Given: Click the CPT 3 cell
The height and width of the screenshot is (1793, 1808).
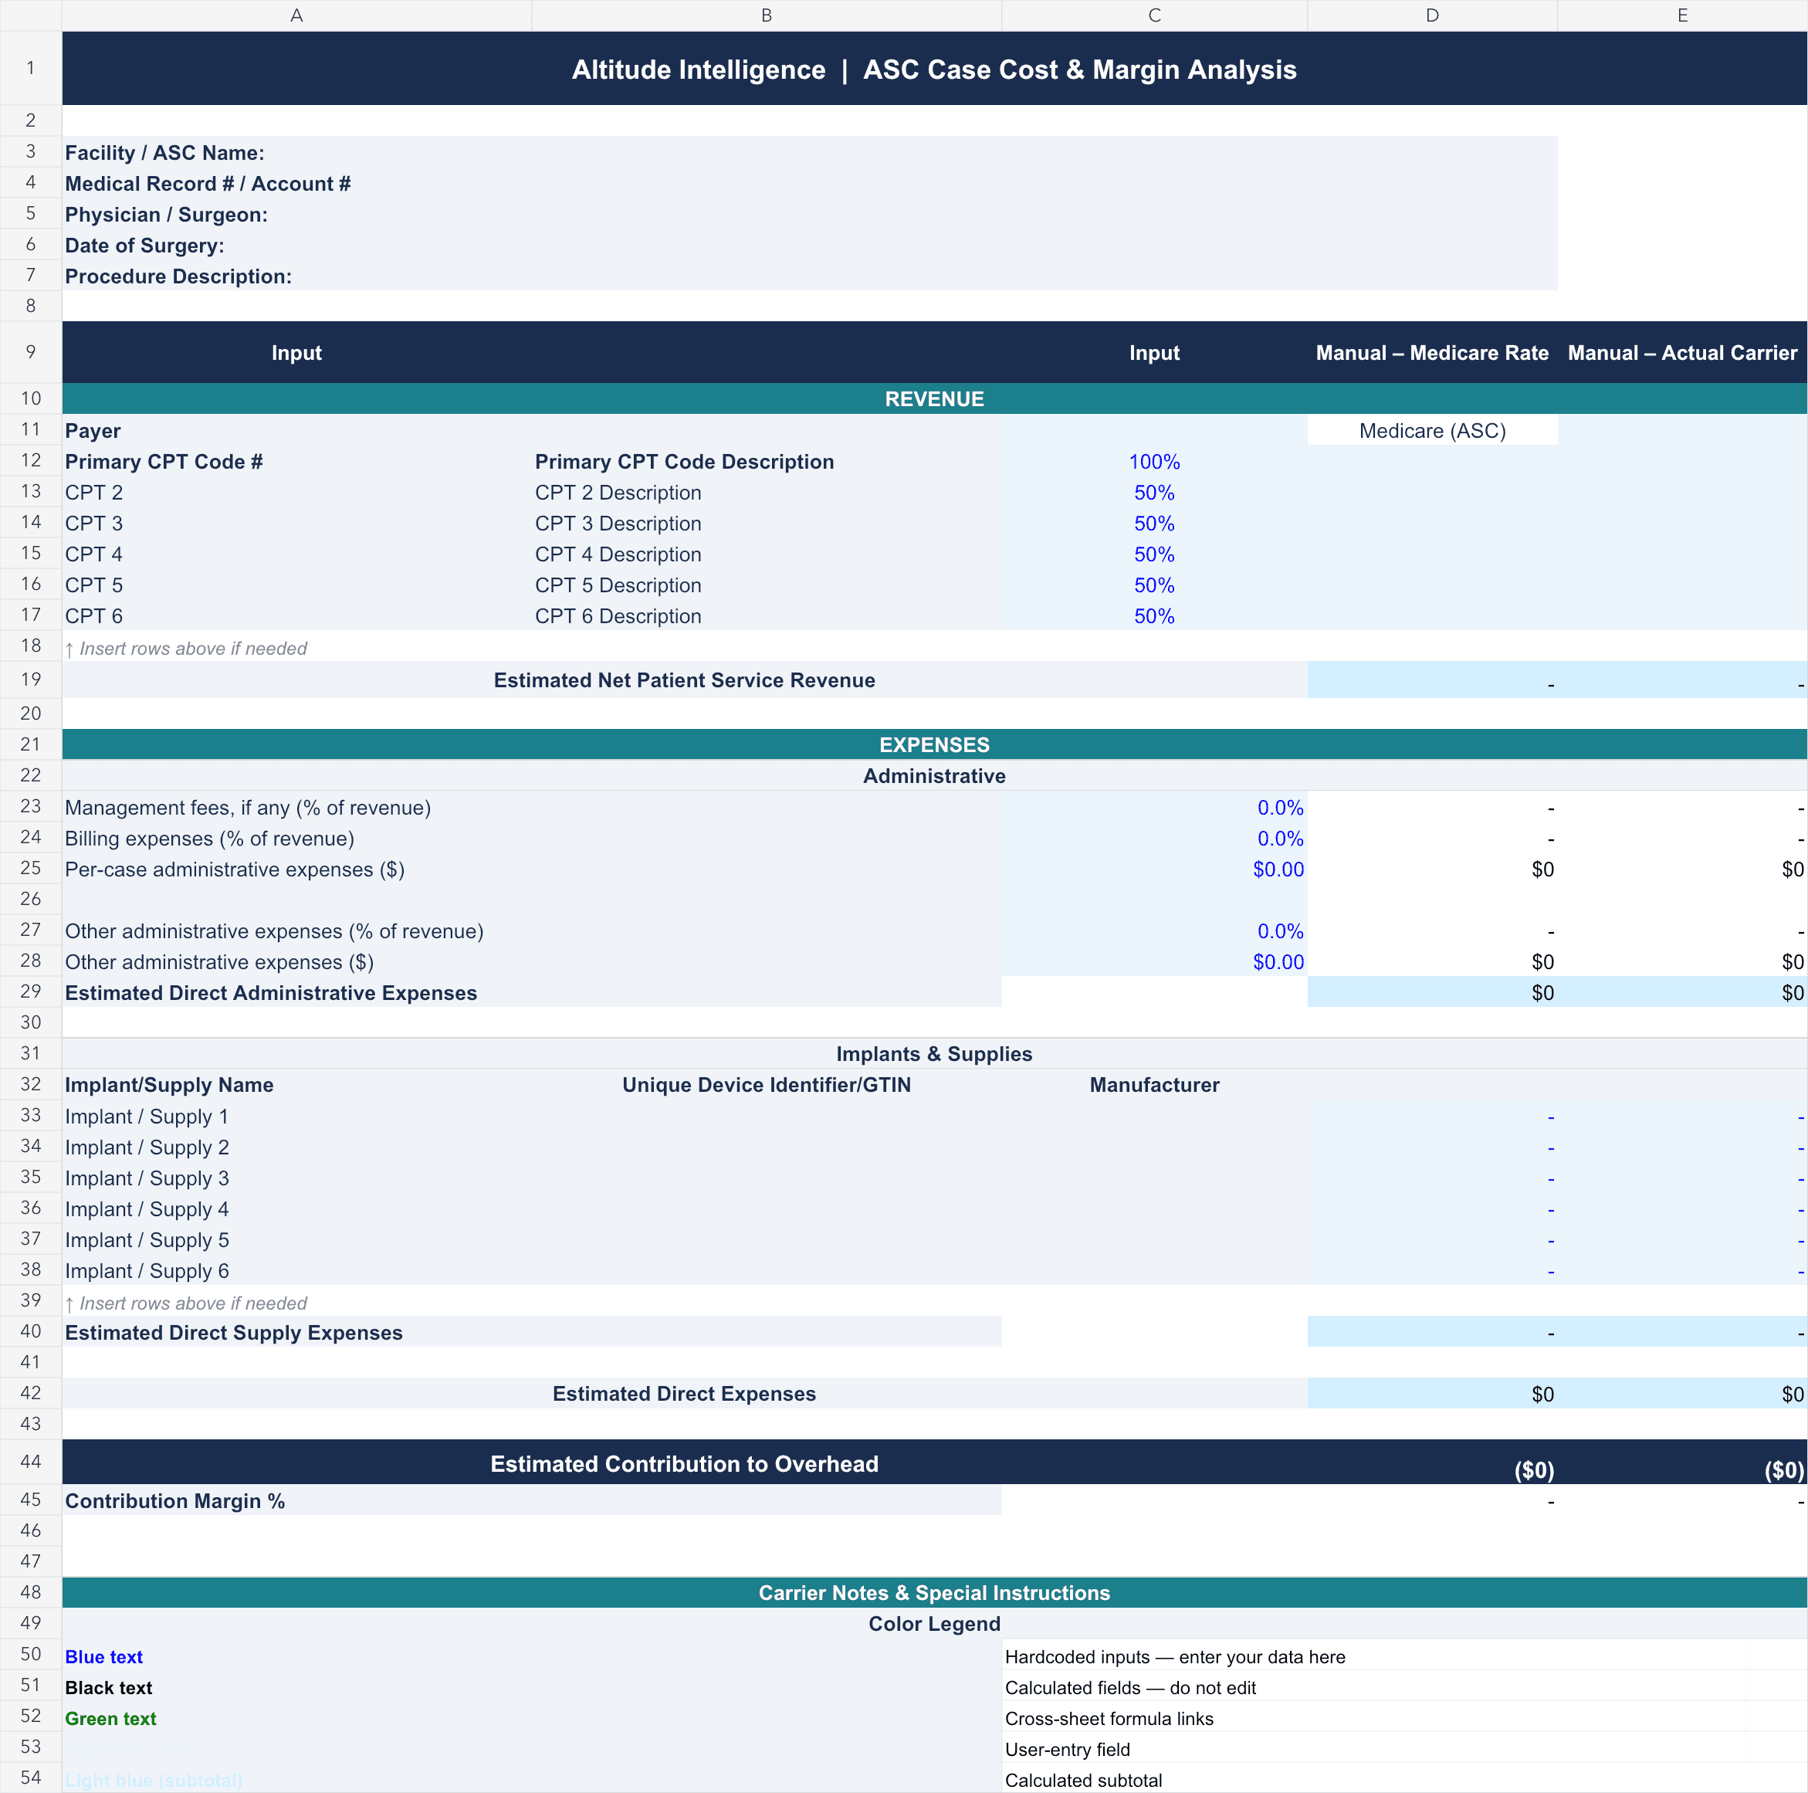Looking at the screenshot, I should pos(296,523).
